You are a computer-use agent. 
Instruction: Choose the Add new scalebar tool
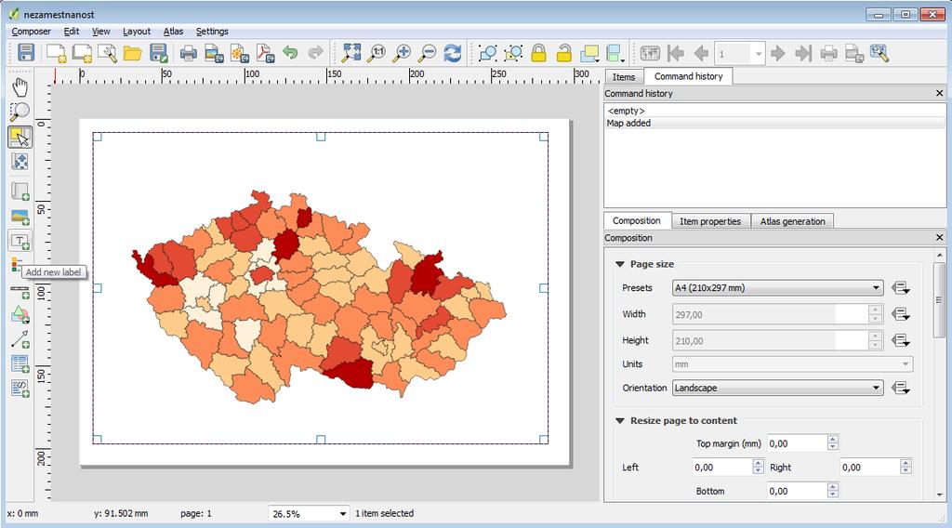click(x=20, y=293)
